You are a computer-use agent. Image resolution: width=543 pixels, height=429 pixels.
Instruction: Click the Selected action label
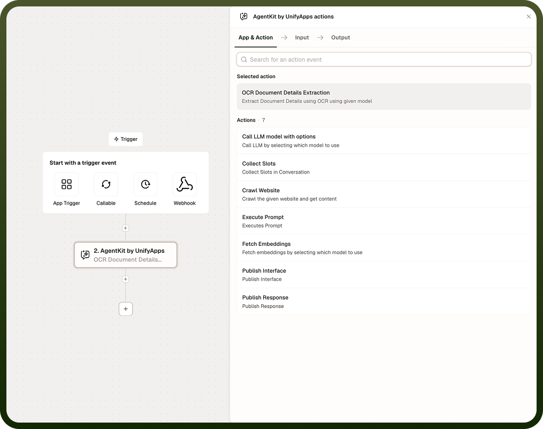[x=256, y=76]
